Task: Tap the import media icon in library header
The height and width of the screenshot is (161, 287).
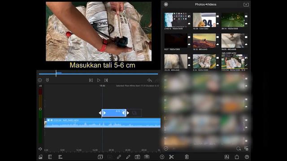Action: 246,4
